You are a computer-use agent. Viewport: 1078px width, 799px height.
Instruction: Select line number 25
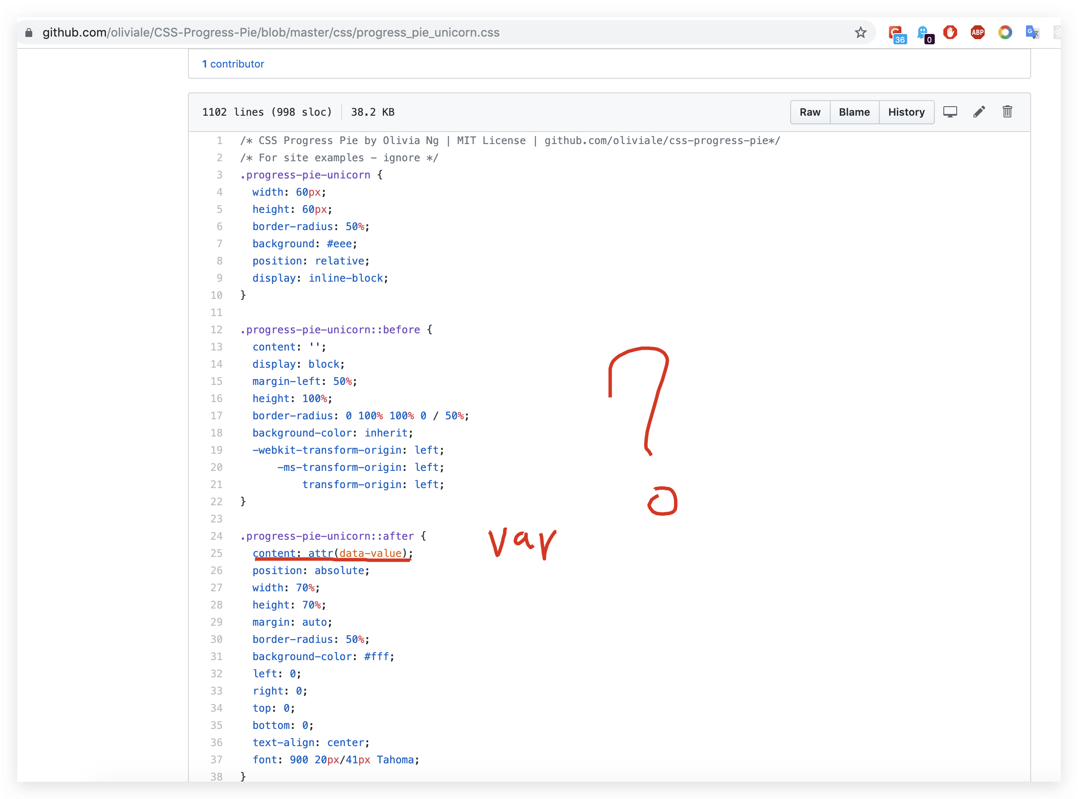pos(216,553)
